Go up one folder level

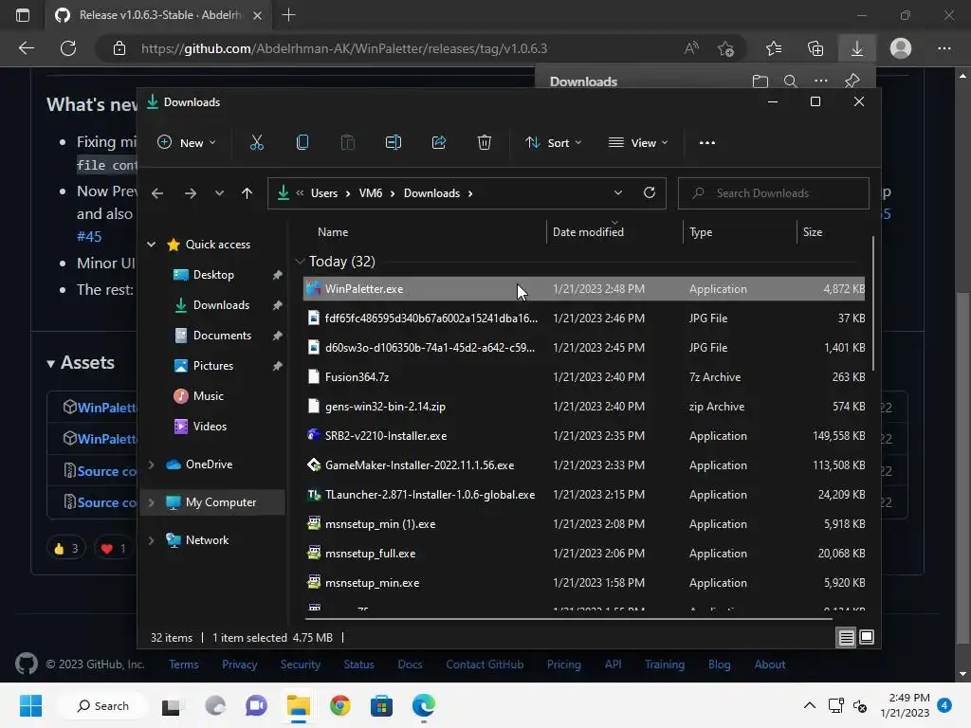247,193
